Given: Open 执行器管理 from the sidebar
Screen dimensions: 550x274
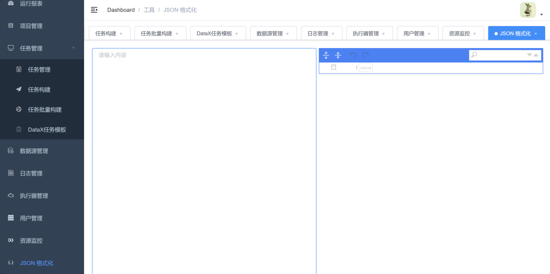Looking at the screenshot, I should [34, 196].
